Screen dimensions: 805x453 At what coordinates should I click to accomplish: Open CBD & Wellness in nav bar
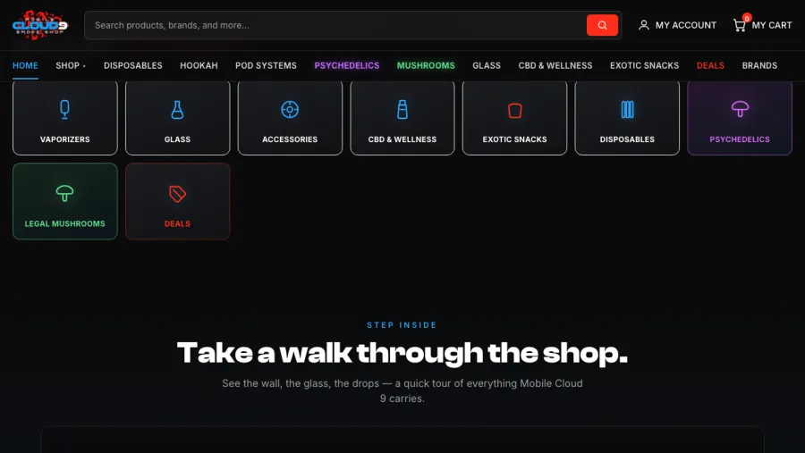(x=555, y=65)
